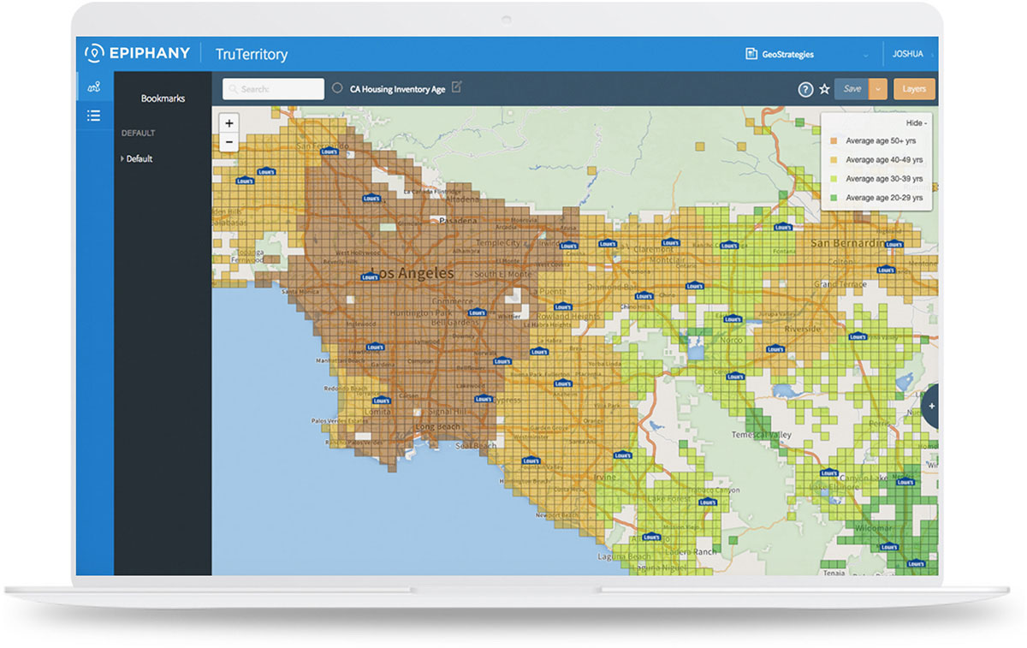Select the Lowe's marker near Riverside
This screenshot has height=648, width=1027.
776,349
